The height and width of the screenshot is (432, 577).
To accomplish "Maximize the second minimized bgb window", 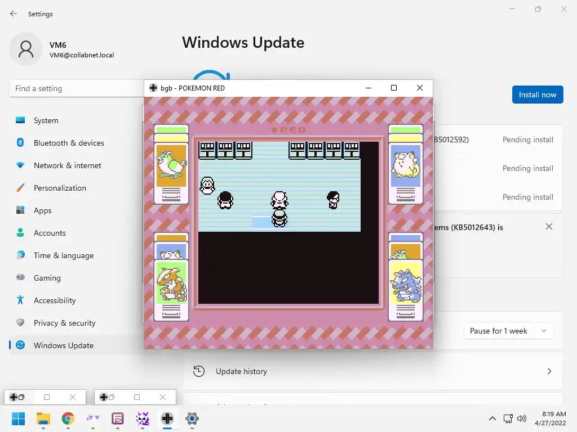I will point(137,397).
